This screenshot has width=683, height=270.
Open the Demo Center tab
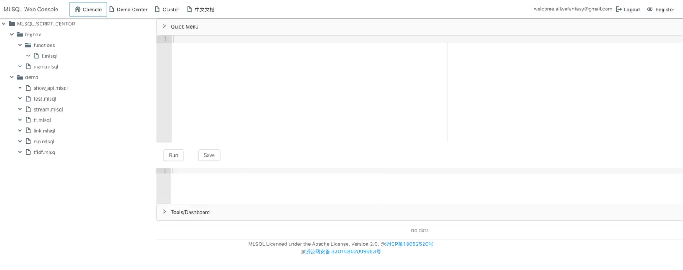coord(128,9)
